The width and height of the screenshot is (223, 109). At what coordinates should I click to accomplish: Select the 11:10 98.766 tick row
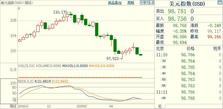click(x=189, y=55)
